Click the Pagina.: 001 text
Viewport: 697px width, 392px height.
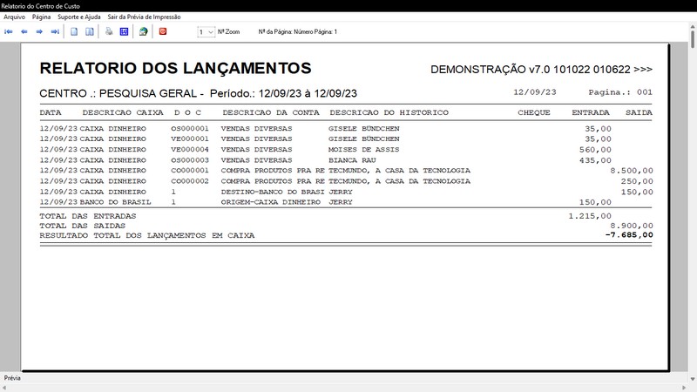click(x=620, y=92)
